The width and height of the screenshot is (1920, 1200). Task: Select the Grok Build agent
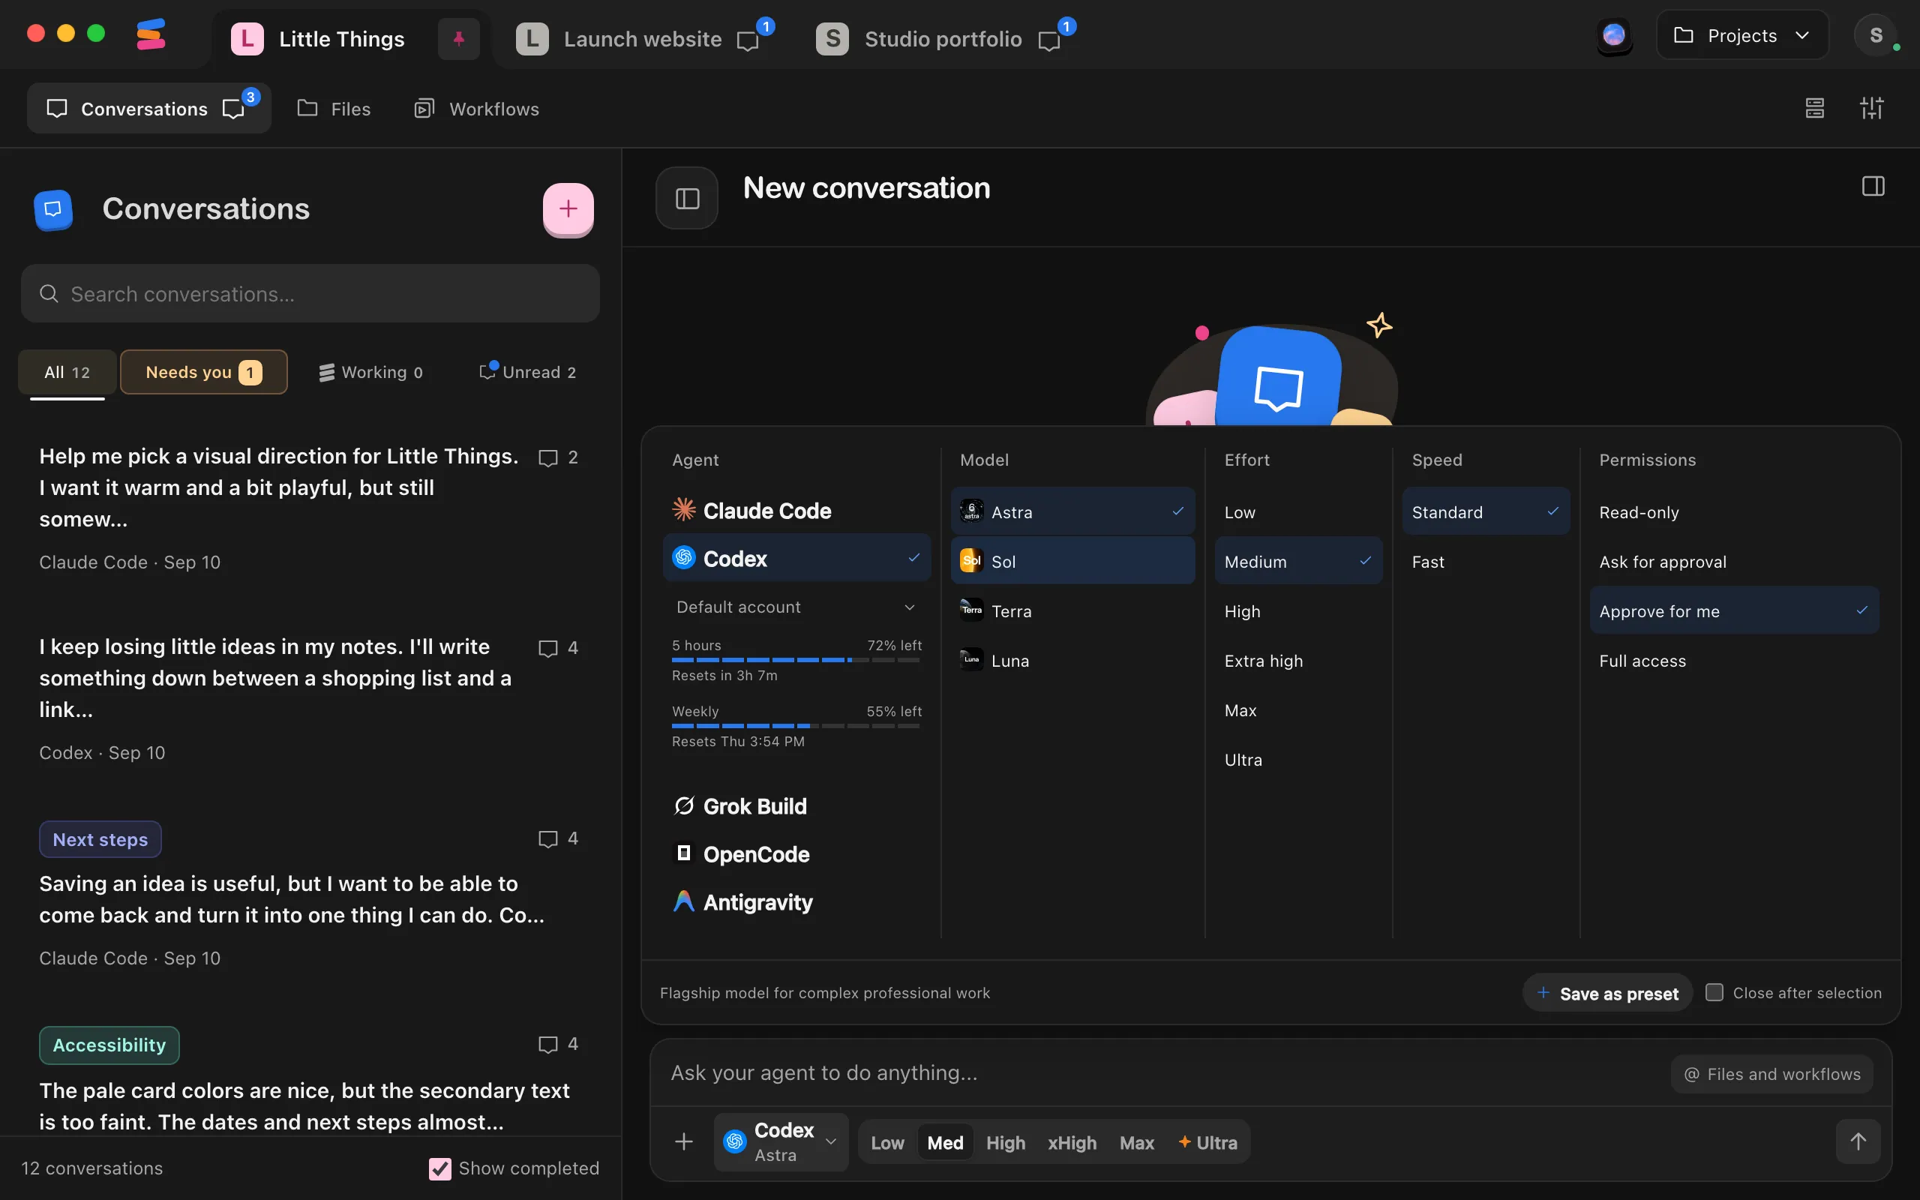796,806
